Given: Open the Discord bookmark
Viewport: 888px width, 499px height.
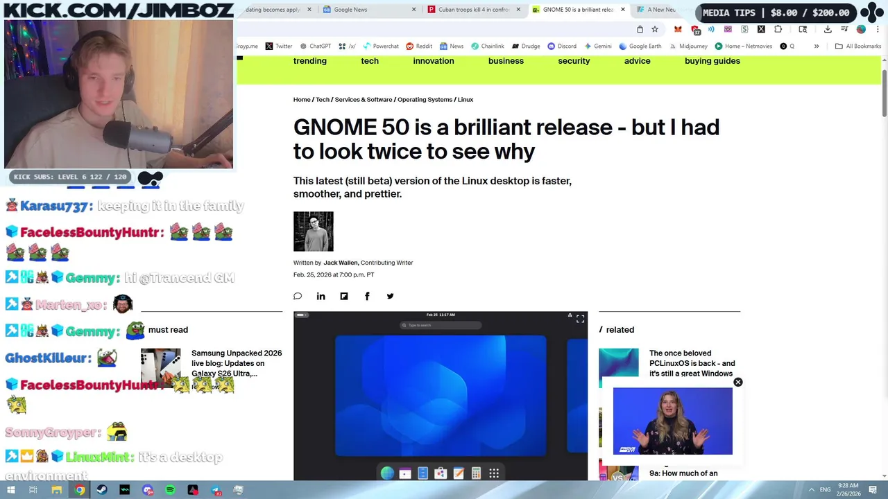Looking at the screenshot, I should pyautogui.click(x=562, y=46).
